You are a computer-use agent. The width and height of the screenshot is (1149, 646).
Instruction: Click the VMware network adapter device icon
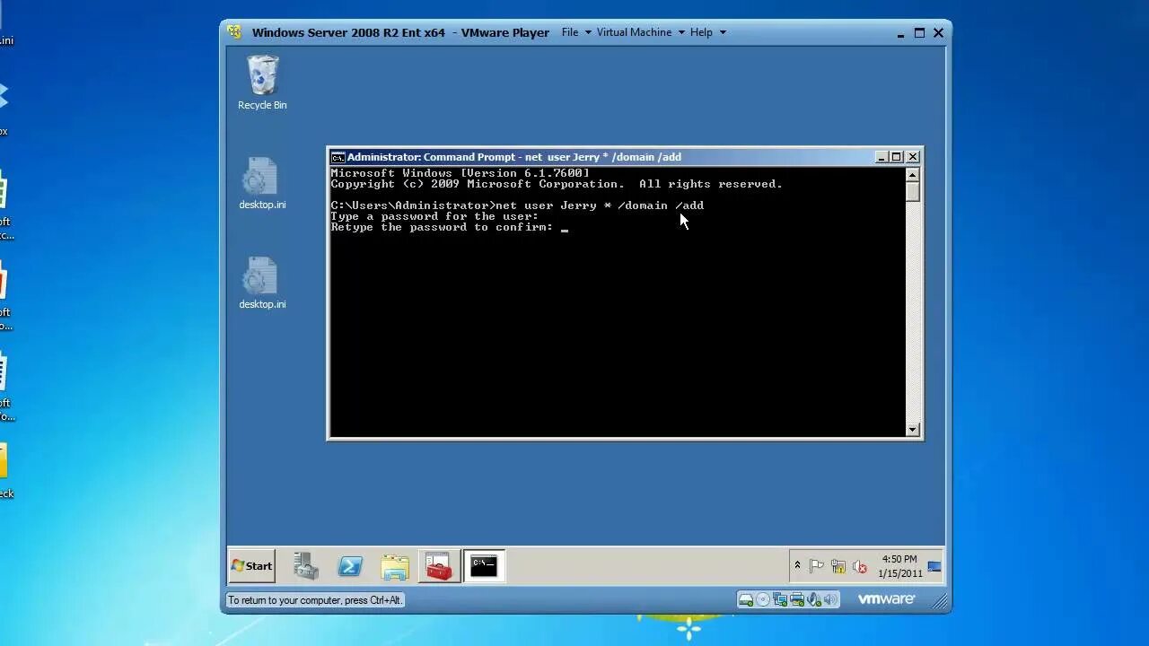coord(780,599)
